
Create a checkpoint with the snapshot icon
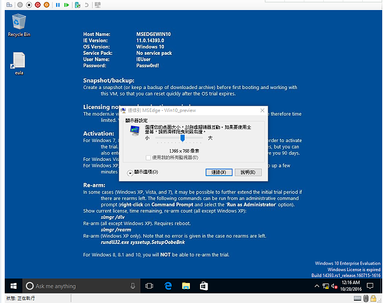coord(78,5)
